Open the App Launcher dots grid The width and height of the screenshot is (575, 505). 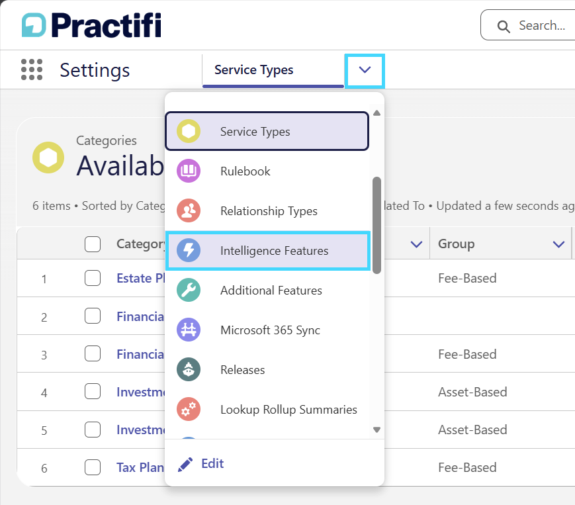click(32, 69)
